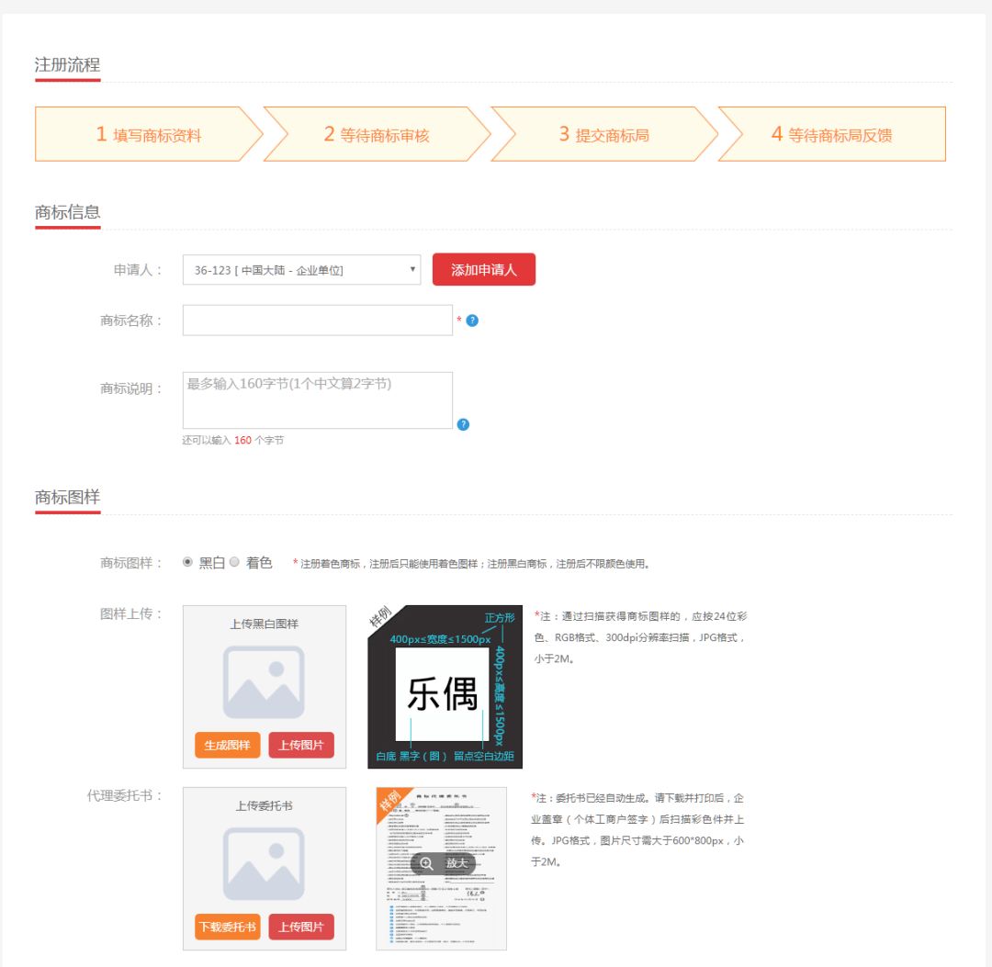Click the 注册着色商标 note text
Image resolution: width=992 pixels, height=967 pixels.
[x=471, y=564]
